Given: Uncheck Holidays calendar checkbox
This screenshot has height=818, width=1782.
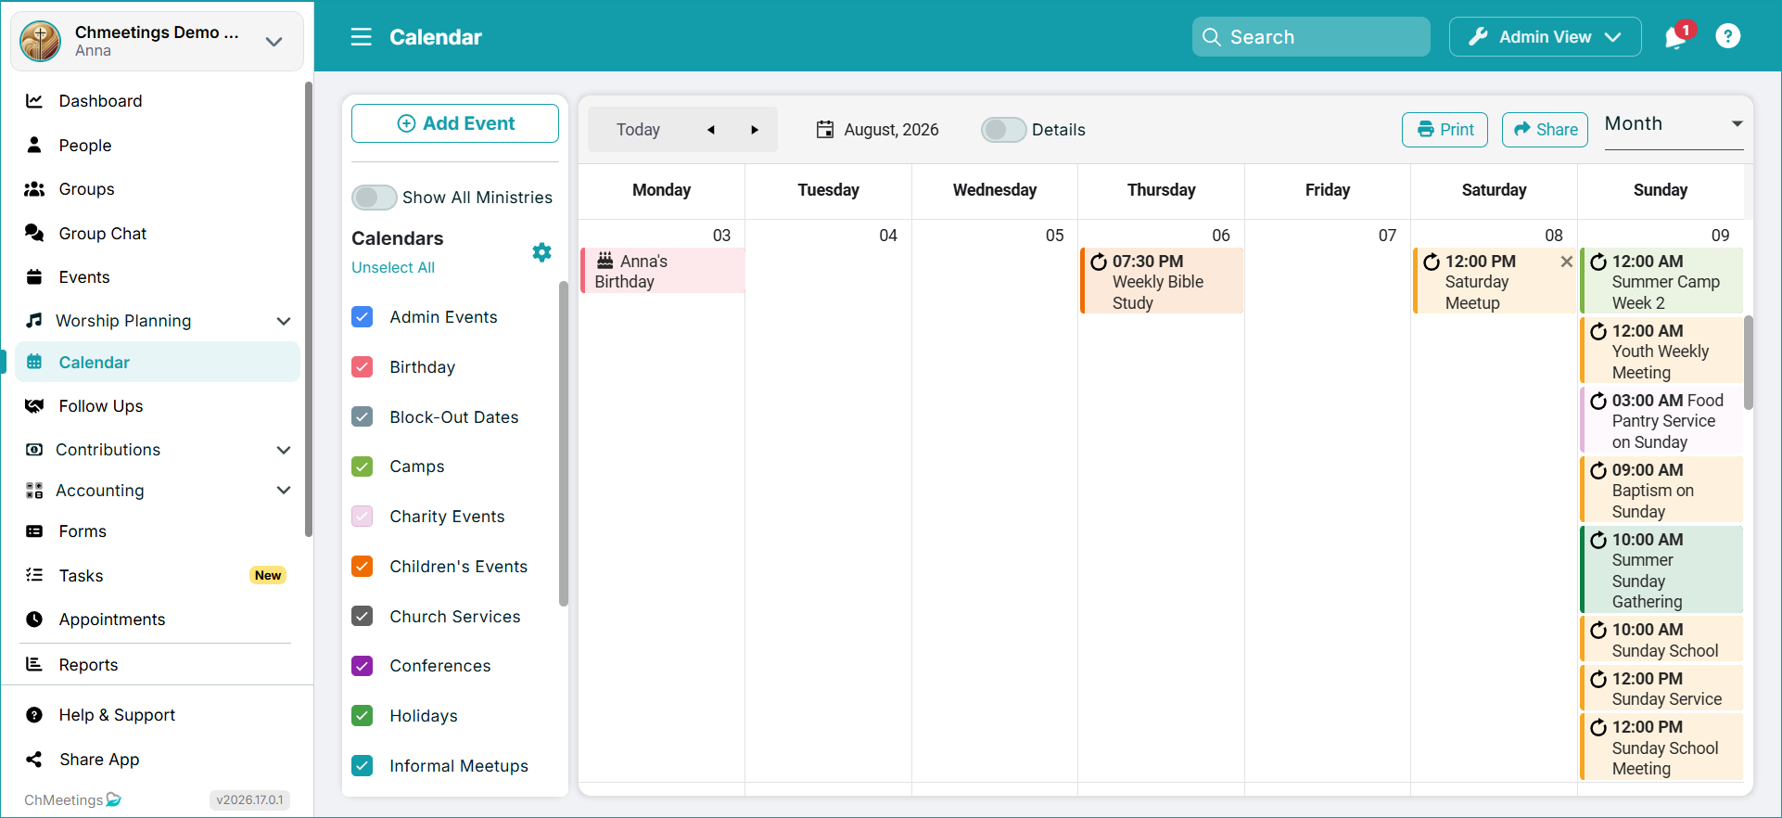Looking at the screenshot, I should [x=363, y=716].
